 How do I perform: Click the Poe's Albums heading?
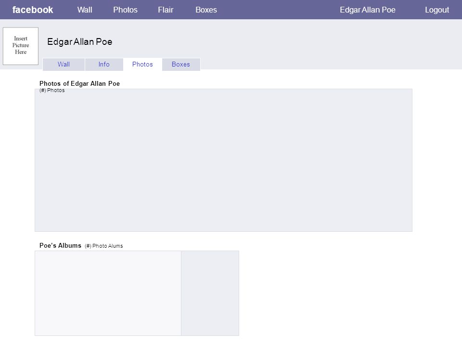point(61,245)
